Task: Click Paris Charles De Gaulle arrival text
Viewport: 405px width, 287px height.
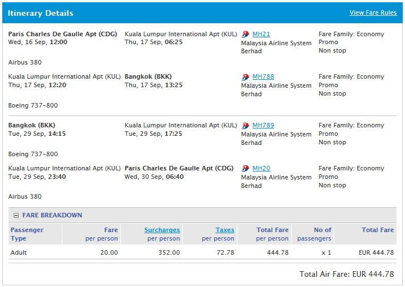Action: pos(179,168)
